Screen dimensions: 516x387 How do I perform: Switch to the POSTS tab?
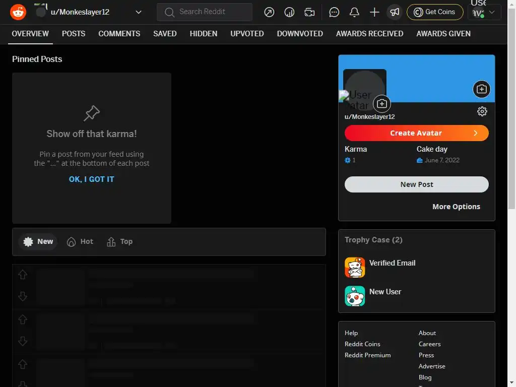coord(74,34)
